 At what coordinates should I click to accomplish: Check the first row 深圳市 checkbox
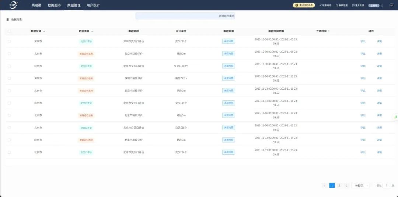tap(9, 41)
